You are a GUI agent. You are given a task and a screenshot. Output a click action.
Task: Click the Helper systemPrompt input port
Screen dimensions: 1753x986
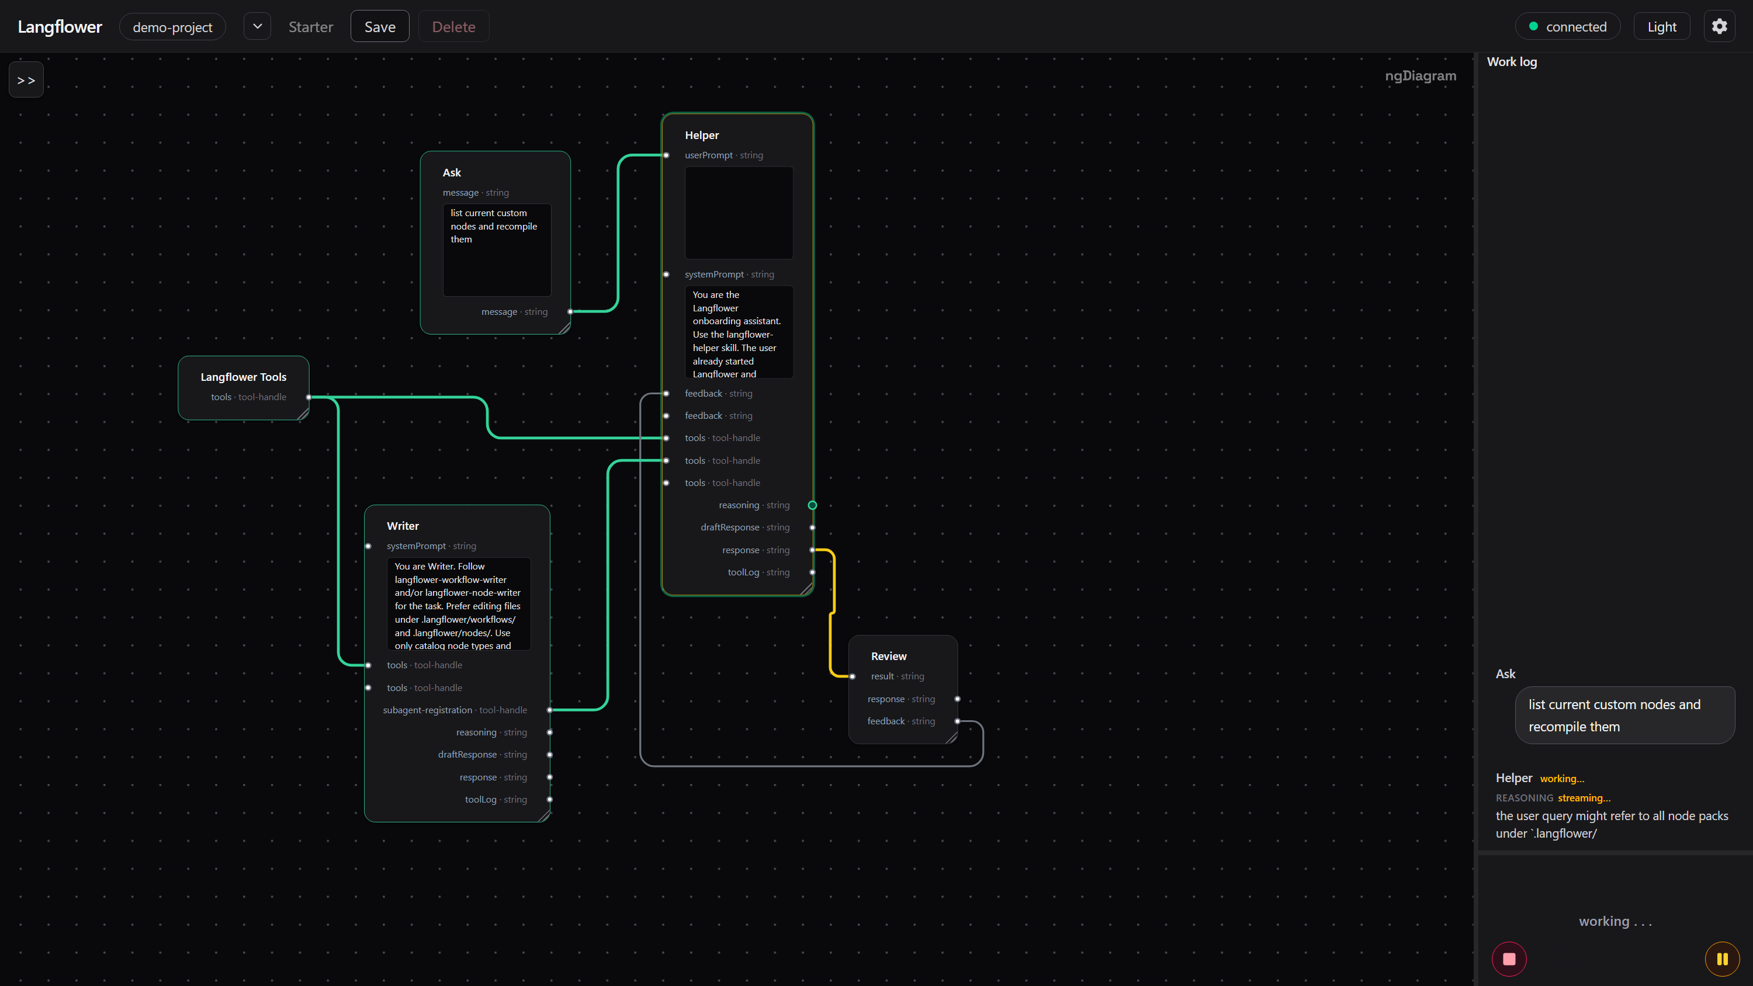pos(666,274)
